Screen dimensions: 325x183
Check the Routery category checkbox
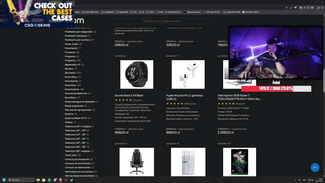click(62, 69)
